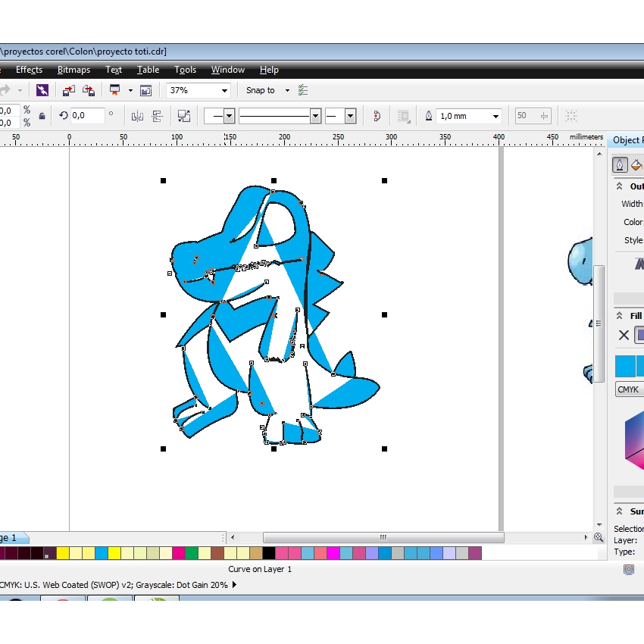Click the outline pen icon beside width box
The image size is (644, 644).
[428, 116]
